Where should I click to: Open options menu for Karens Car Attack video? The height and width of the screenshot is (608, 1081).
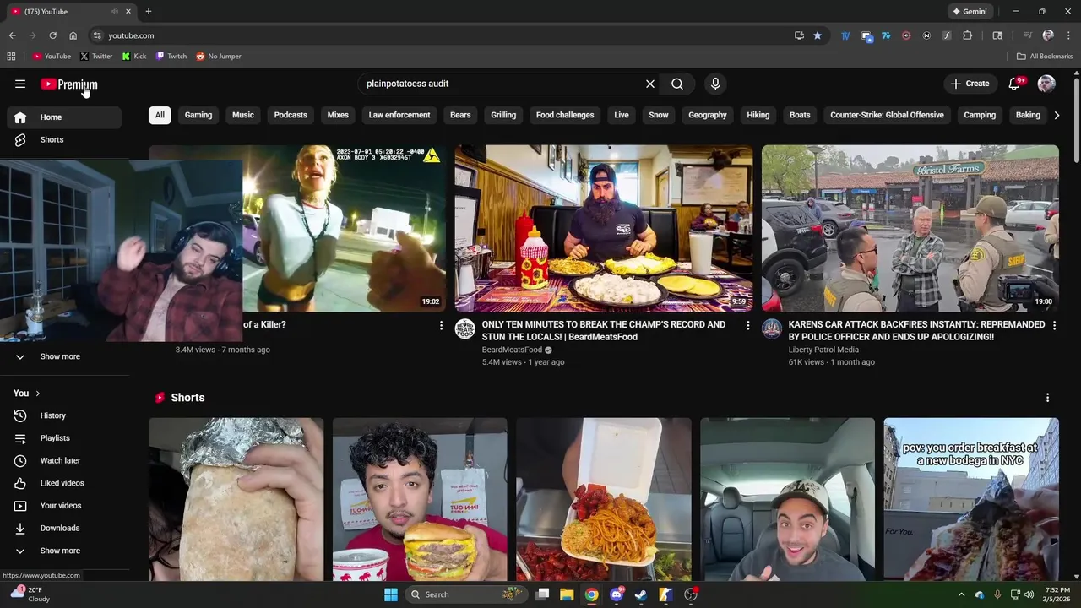click(1054, 325)
